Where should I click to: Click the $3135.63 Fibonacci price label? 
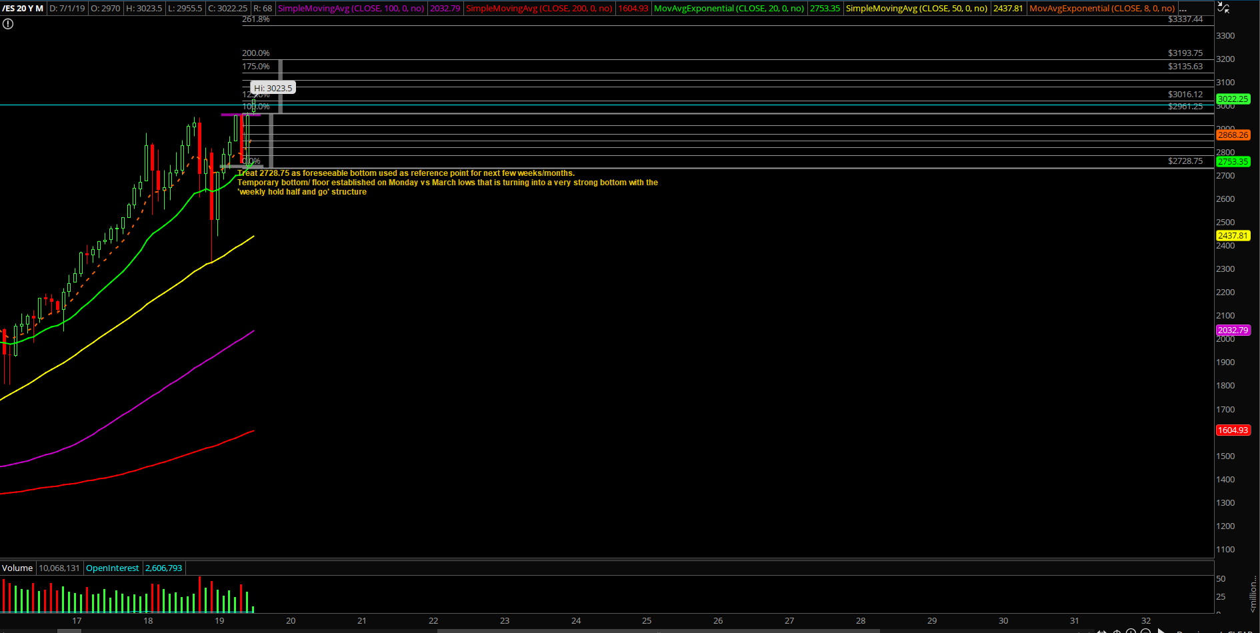(1185, 67)
